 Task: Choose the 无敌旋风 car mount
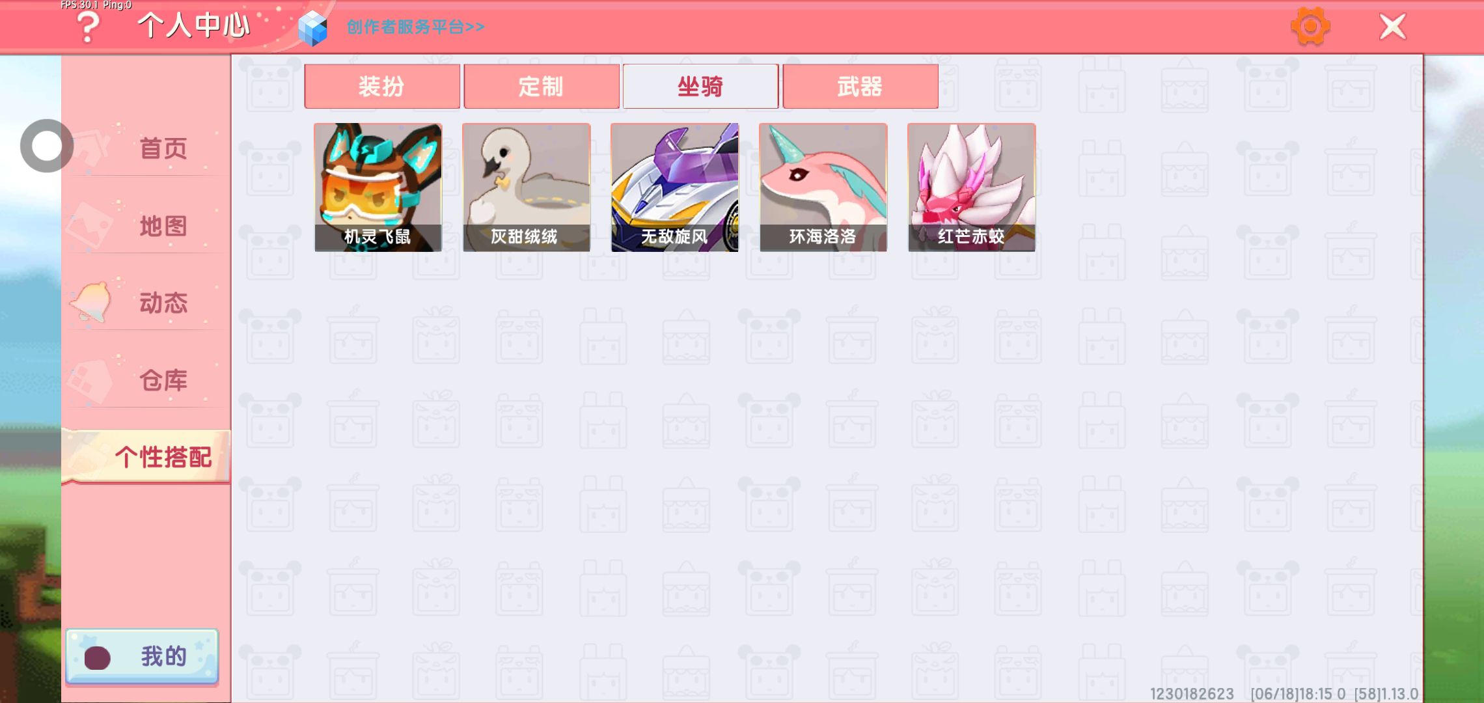pyautogui.click(x=675, y=187)
